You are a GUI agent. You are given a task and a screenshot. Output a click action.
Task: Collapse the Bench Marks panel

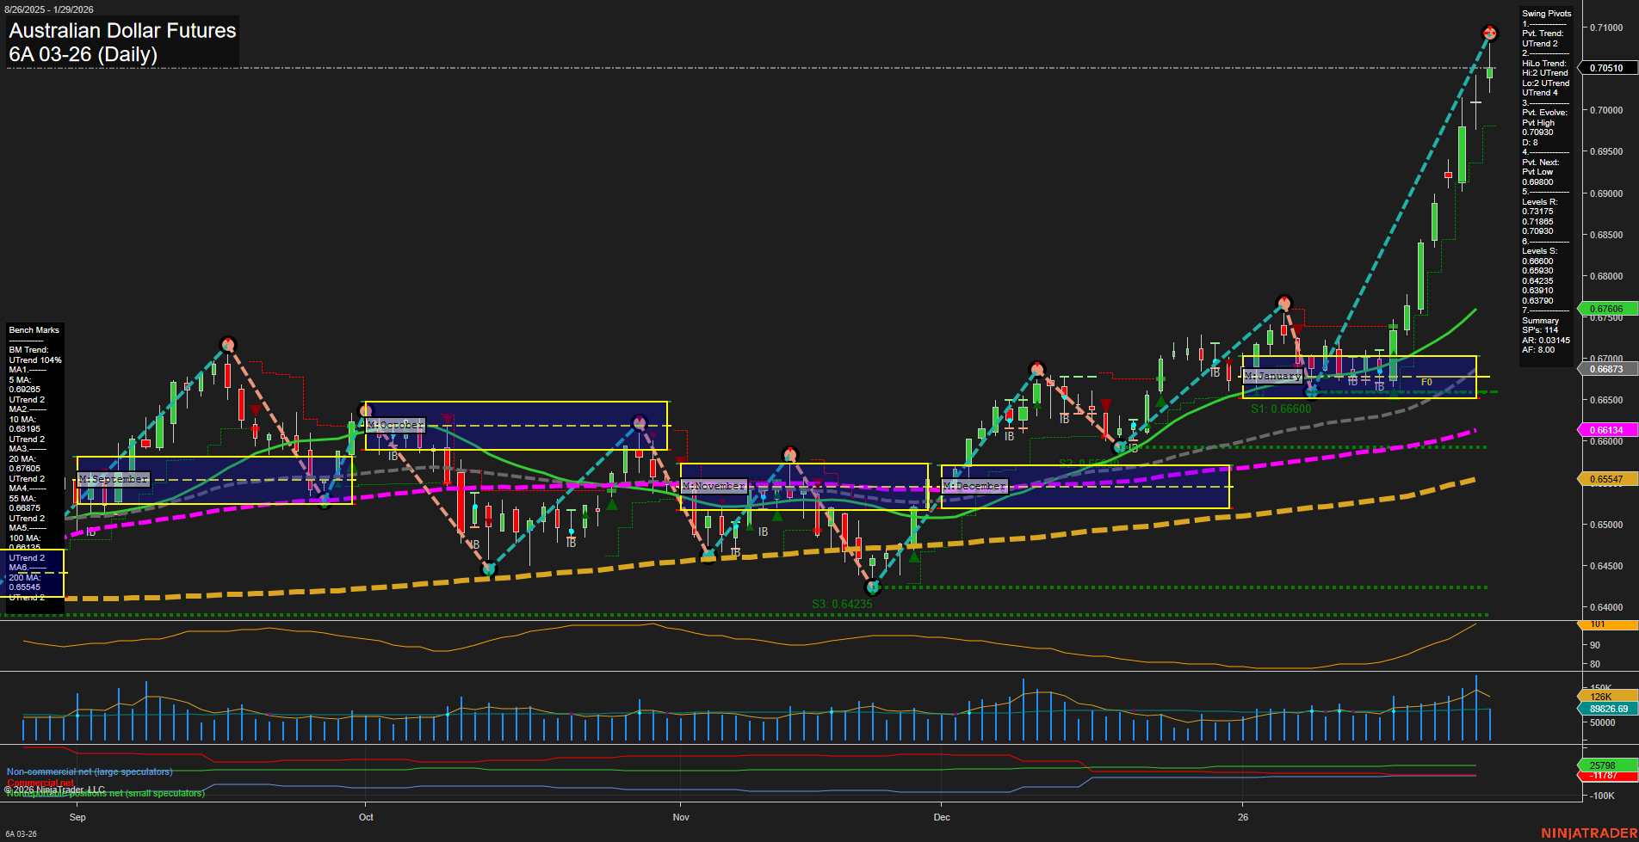34,329
